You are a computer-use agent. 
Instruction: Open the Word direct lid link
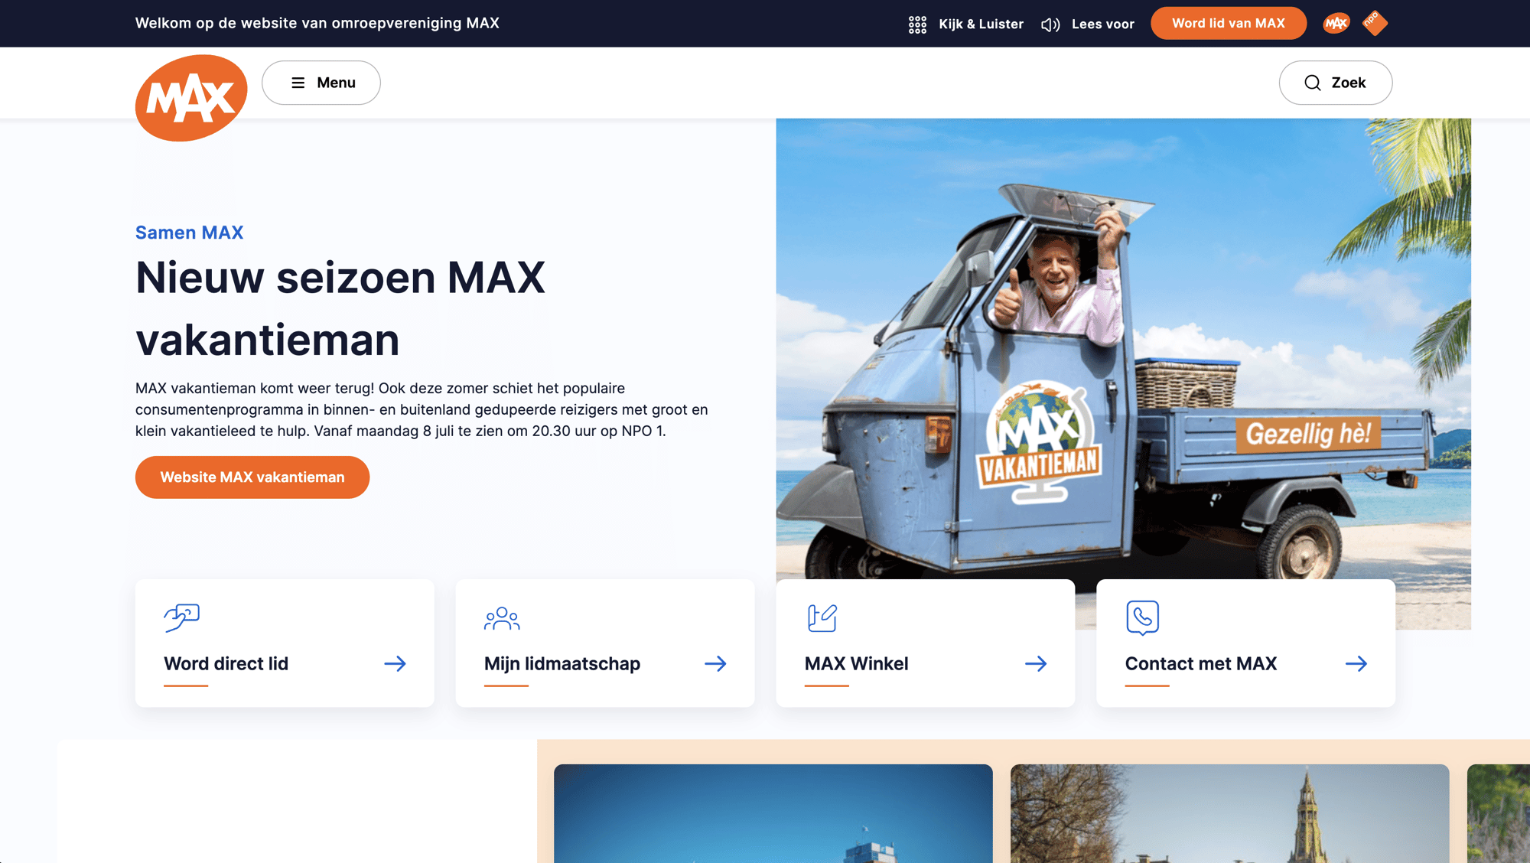226,664
